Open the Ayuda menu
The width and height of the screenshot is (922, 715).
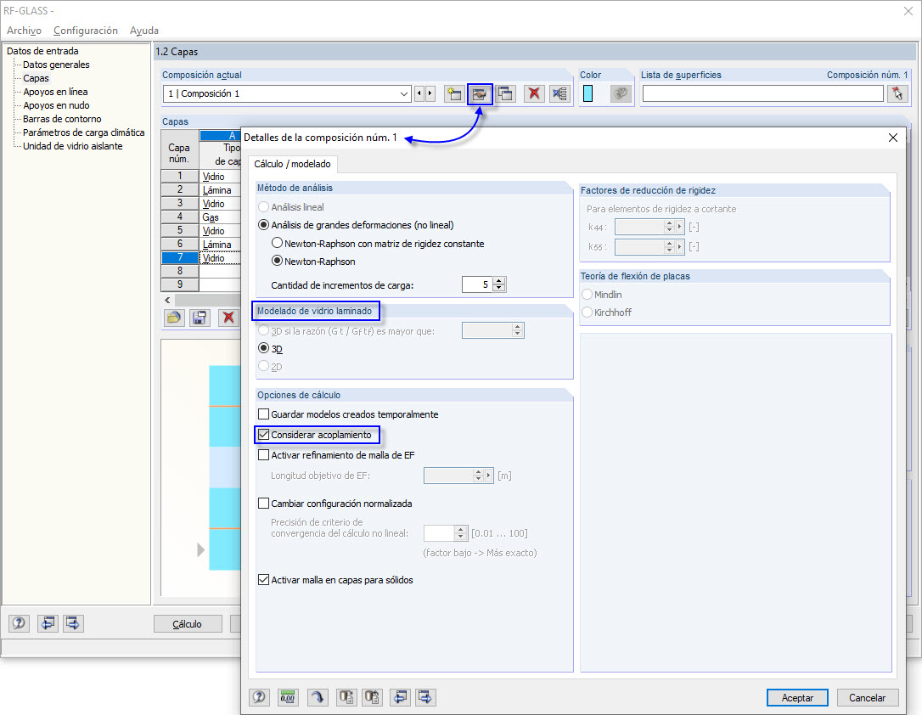point(144,31)
